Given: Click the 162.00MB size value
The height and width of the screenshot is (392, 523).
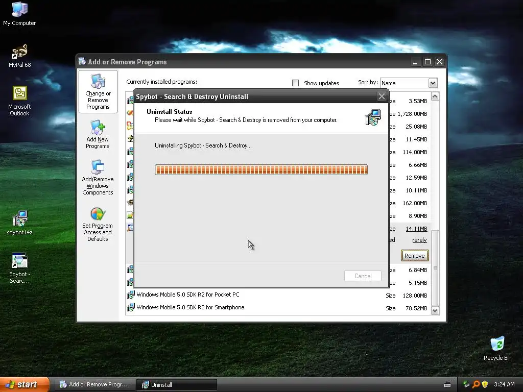Looking at the screenshot, I should (415, 203).
